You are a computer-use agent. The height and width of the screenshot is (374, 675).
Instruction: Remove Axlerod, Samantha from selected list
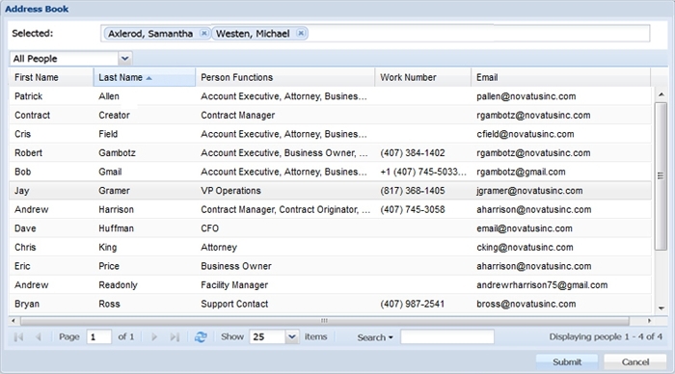(x=204, y=33)
